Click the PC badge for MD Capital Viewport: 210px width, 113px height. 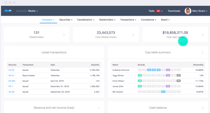163,92
